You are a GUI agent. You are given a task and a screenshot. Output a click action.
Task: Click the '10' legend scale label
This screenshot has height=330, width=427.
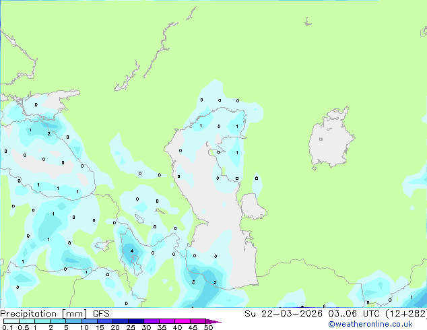tap(84, 327)
